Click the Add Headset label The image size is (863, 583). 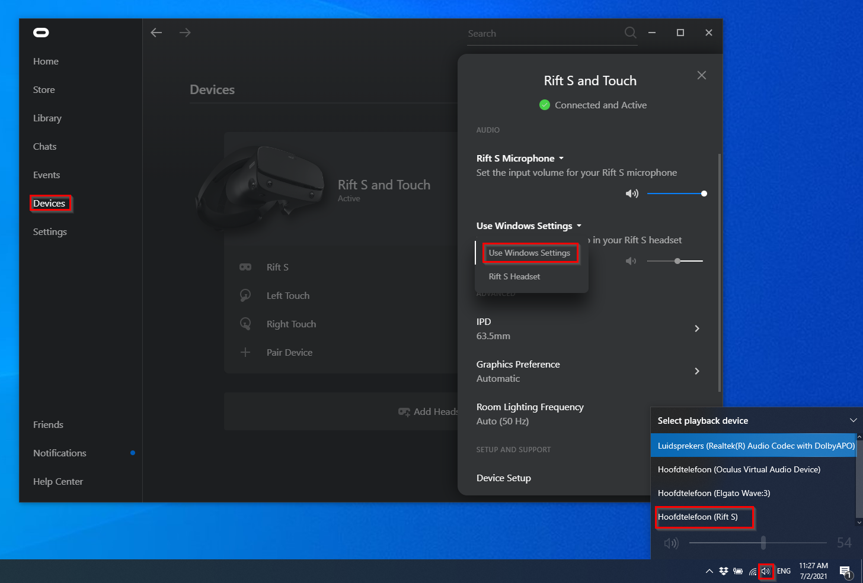coord(436,411)
